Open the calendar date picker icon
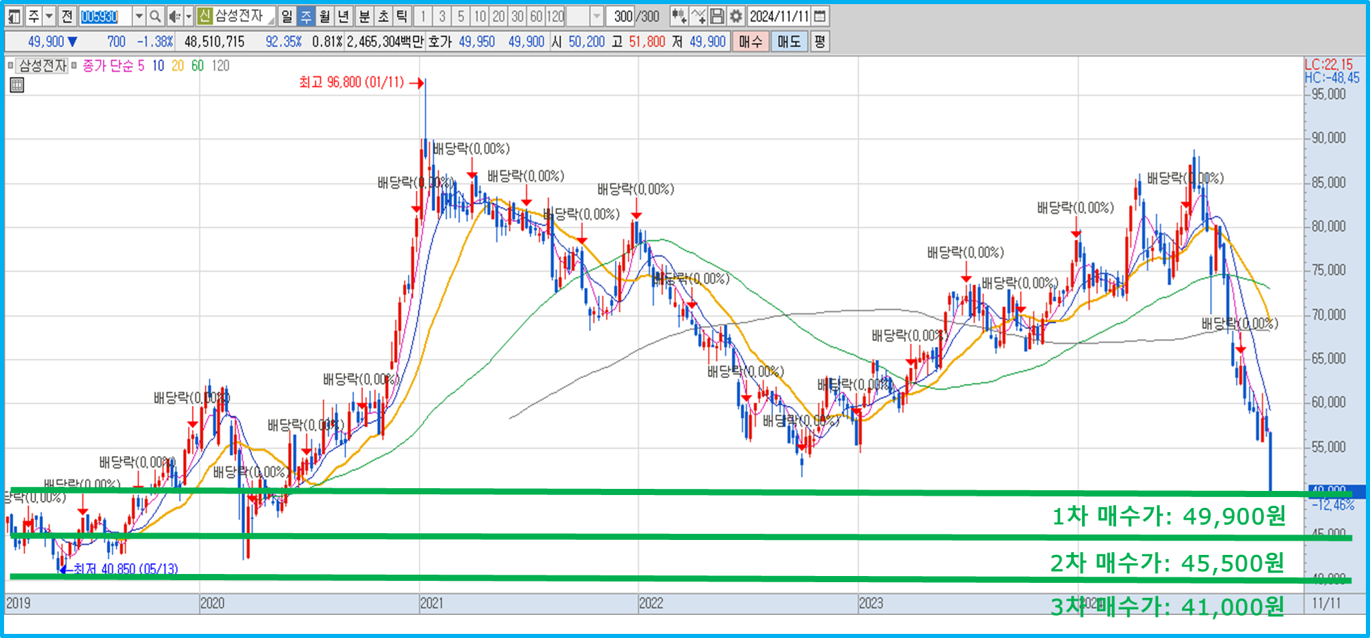This screenshot has height=638, width=1370. [821, 16]
